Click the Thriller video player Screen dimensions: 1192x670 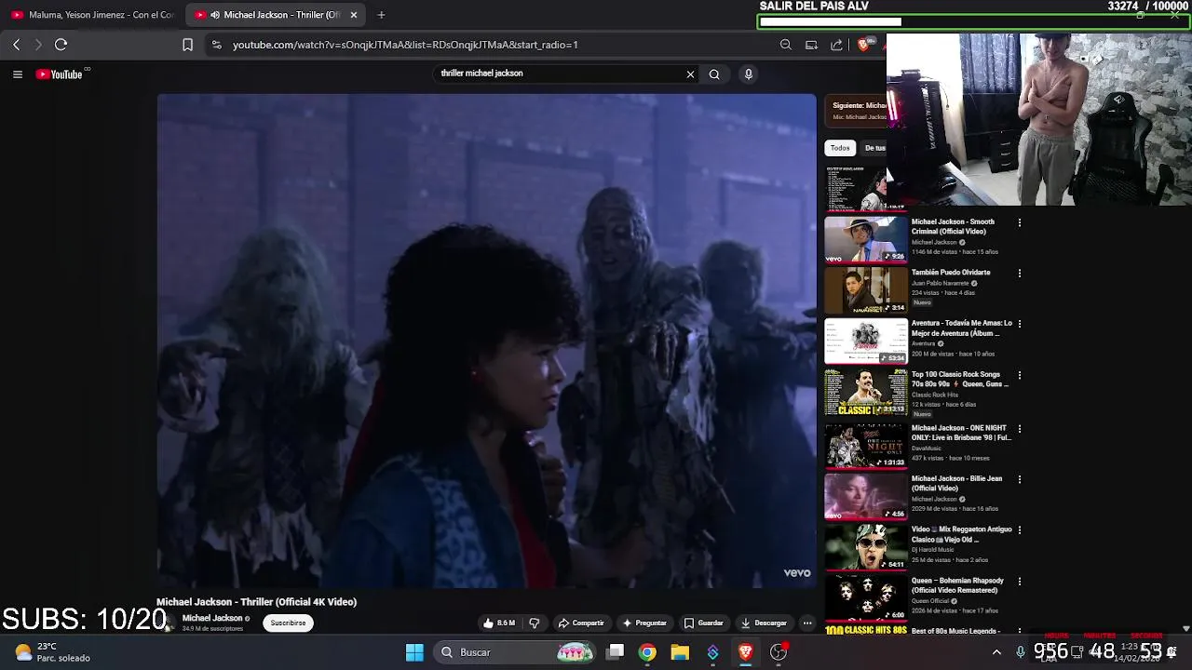pyautogui.click(x=486, y=341)
